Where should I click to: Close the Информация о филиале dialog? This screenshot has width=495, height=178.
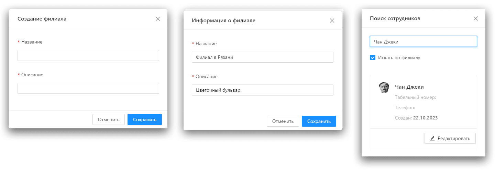[332, 21]
